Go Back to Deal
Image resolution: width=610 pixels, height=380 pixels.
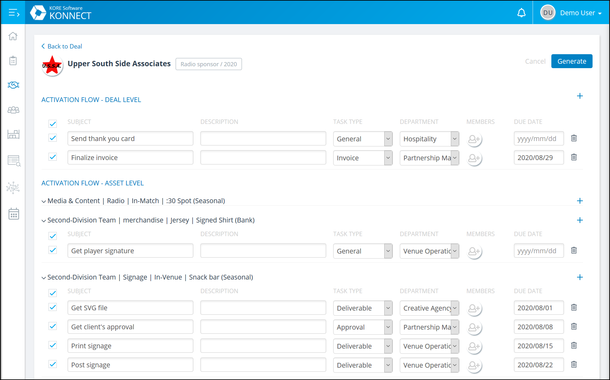(x=62, y=46)
